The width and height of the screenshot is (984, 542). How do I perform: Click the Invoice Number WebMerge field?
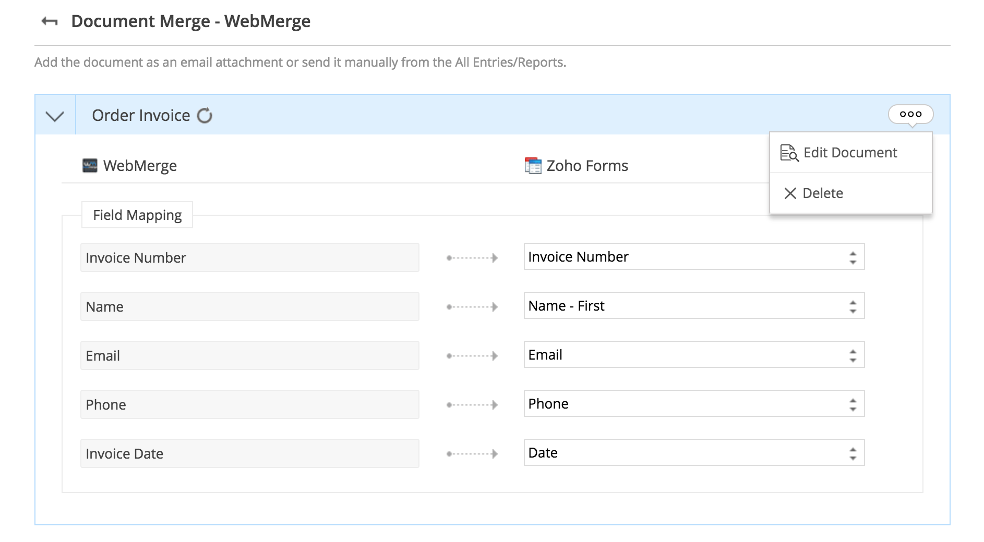[x=249, y=257]
